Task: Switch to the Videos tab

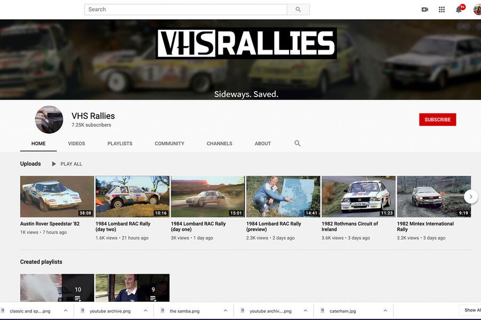Action: click(76, 143)
